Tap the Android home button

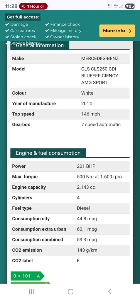pos(70,292)
